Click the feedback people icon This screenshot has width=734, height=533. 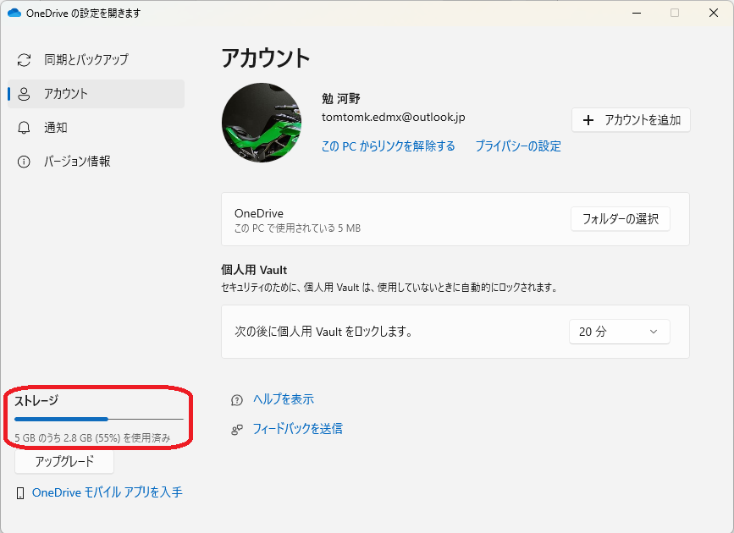click(x=237, y=430)
